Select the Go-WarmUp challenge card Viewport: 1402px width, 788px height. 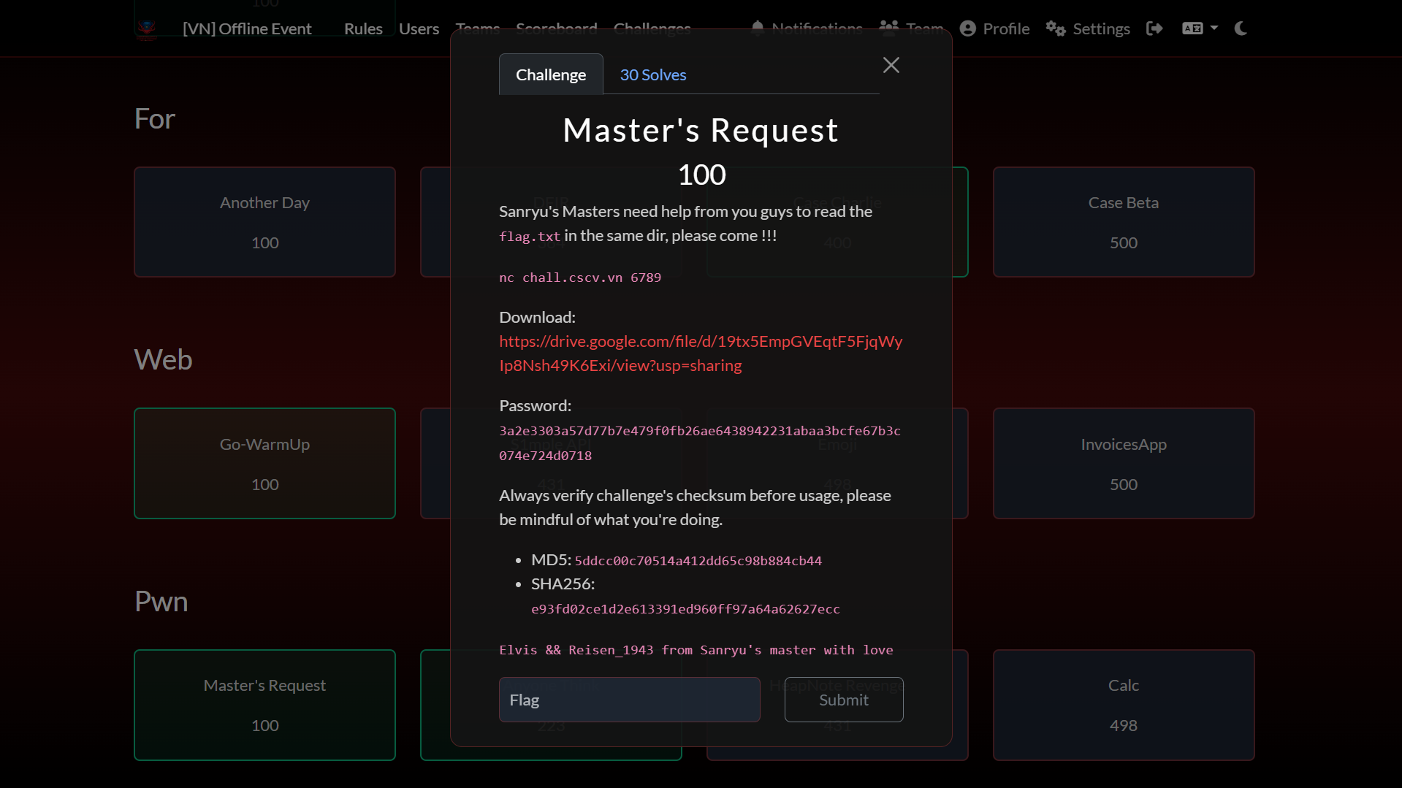[x=264, y=463]
